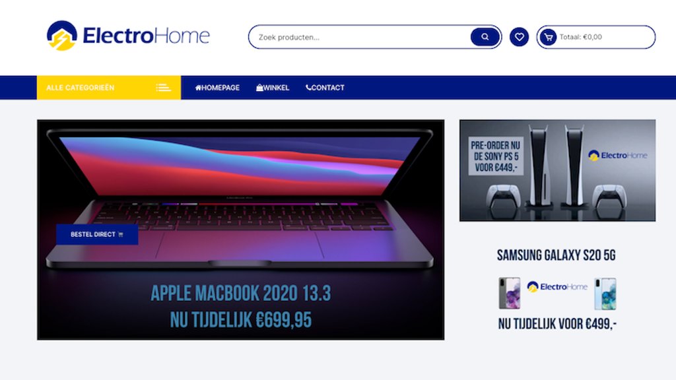Open the heart wishlist icon
Image resolution: width=676 pixels, height=380 pixels.
tap(519, 37)
